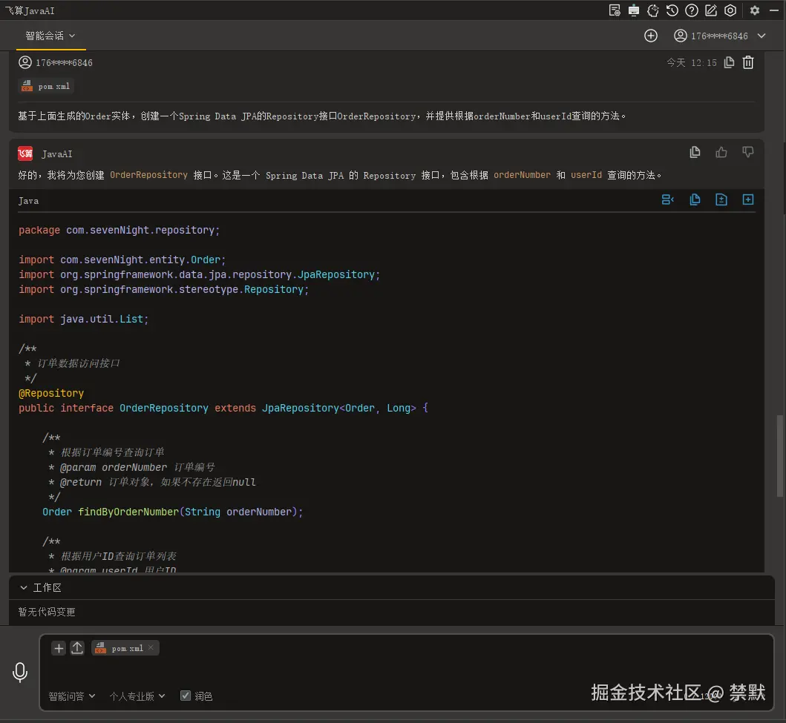The image size is (786, 723).
Task: Dislike the JavaAI response with thumbs down
Action: pyautogui.click(x=748, y=152)
